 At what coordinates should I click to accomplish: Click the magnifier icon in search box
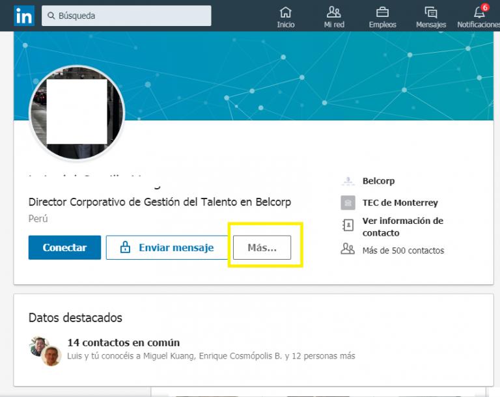(x=51, y=16)
